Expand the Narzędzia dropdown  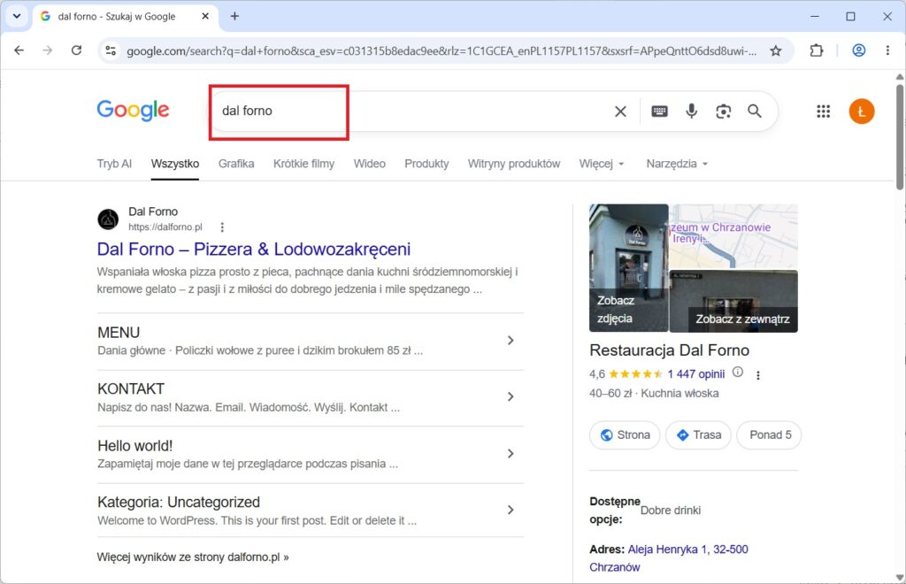pyautogui.click(x=677, y=164)
